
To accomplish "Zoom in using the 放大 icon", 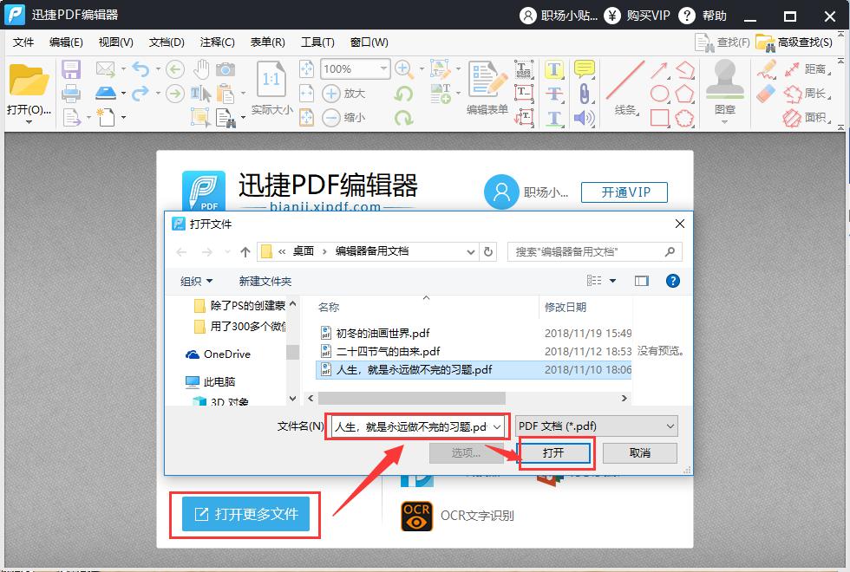I will click(331, 93).
